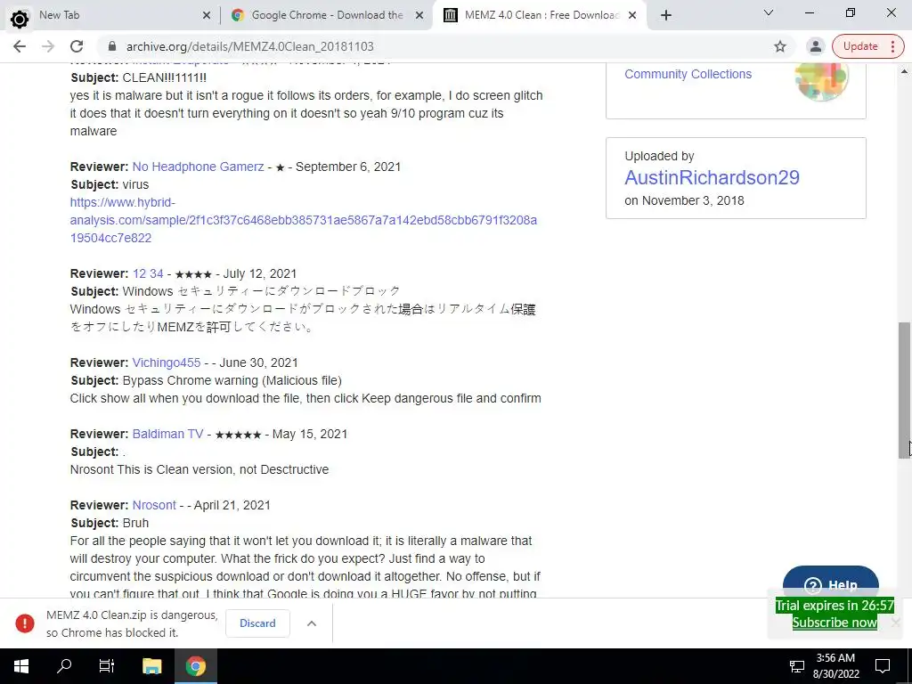
Task: Click review date "September 6, 2021"
Action: click(348, 167)
